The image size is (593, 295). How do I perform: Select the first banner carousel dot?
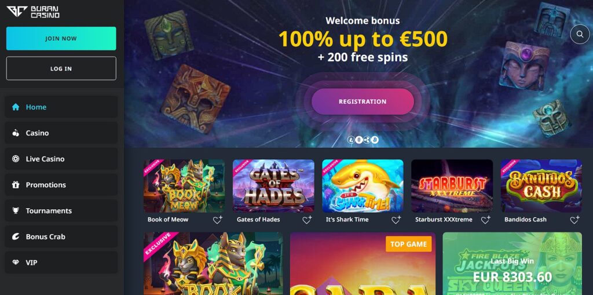pos(351,140)
